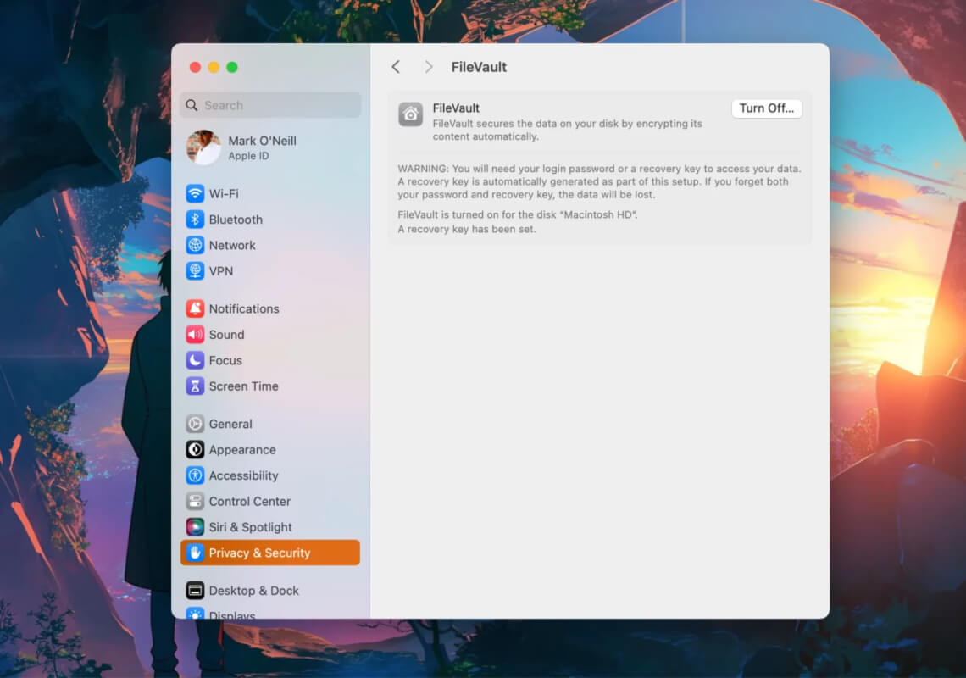Open the Focus moon icon
966x678 pixels.
pos(195,360)
